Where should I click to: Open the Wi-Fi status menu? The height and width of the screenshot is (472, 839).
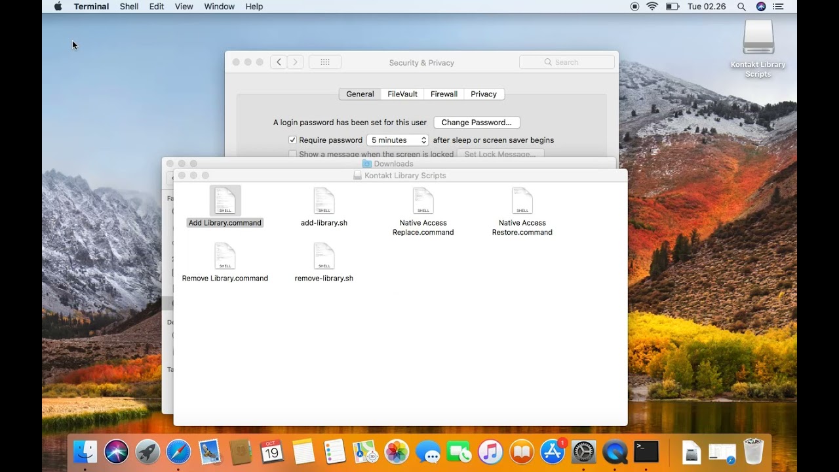pyautogui.click(x=652, y=7)
